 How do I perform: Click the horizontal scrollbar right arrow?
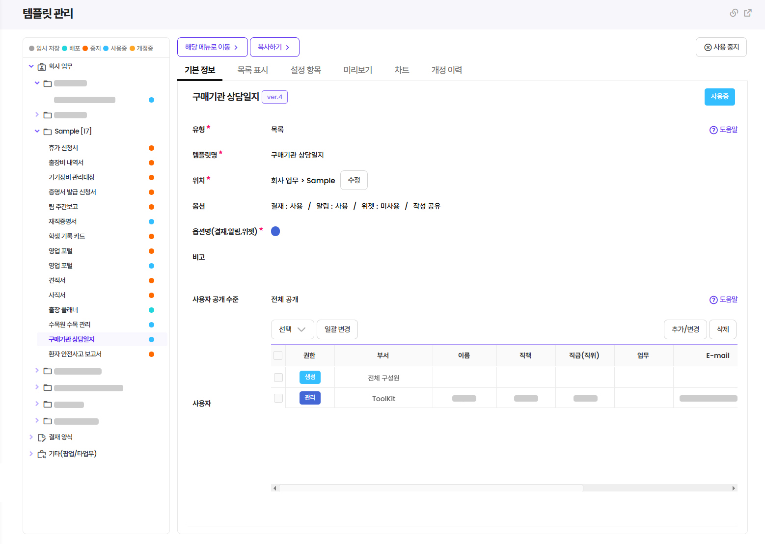click(734, 488)
